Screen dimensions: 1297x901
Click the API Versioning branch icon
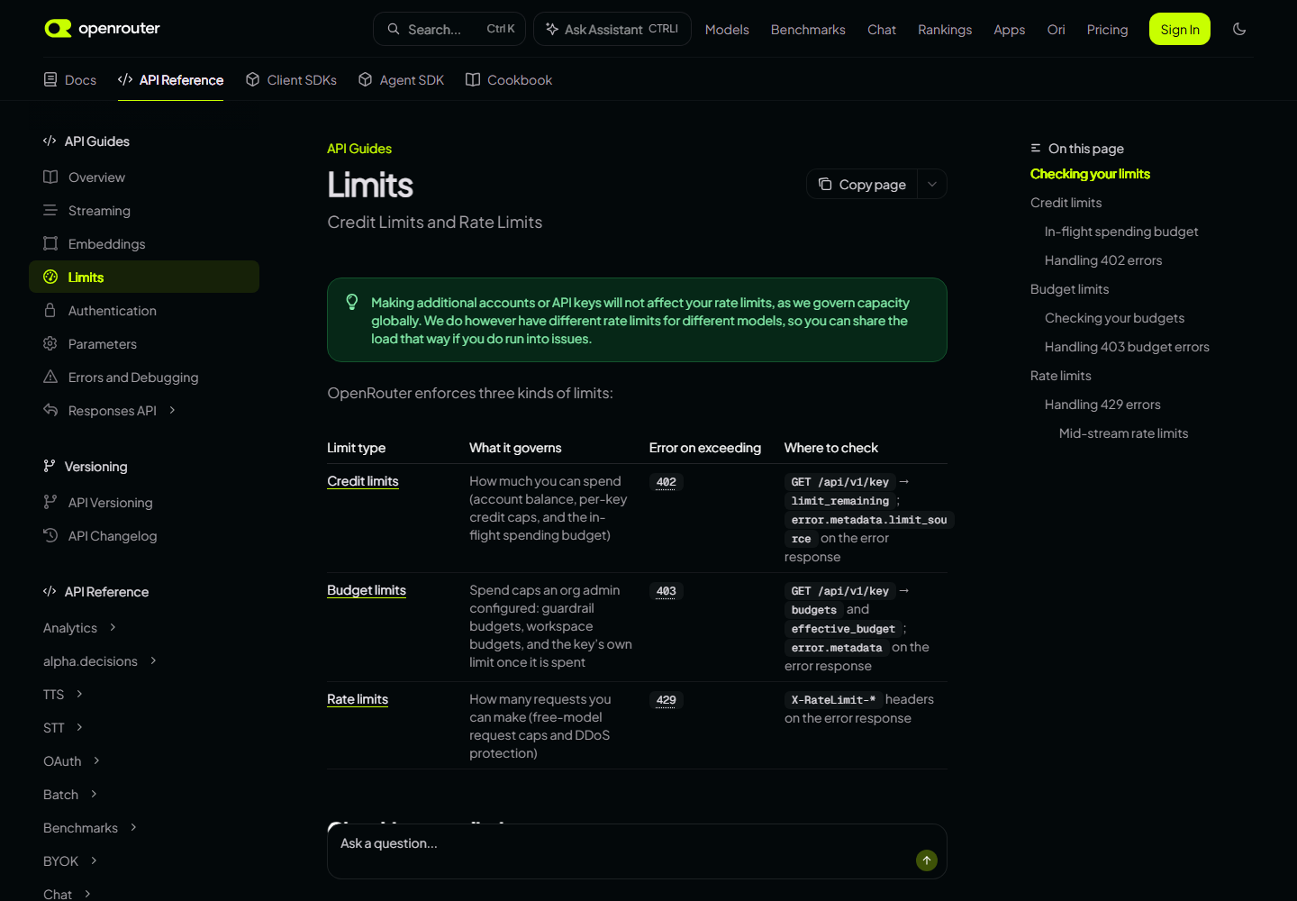50,502
